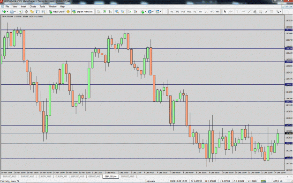Show the Data Window panel
Image resolution: width=293 pixels, height=183 pixels.
point(26,12)
